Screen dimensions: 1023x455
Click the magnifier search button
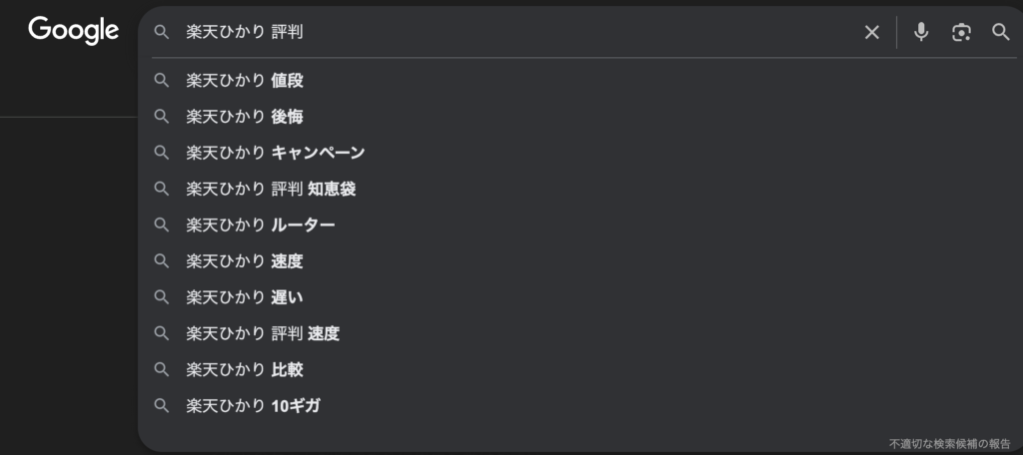pyautogui.click(x=1001, y=32)
